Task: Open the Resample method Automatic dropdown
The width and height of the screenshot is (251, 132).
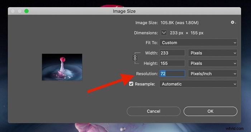Action: click(x=198, y=84)
